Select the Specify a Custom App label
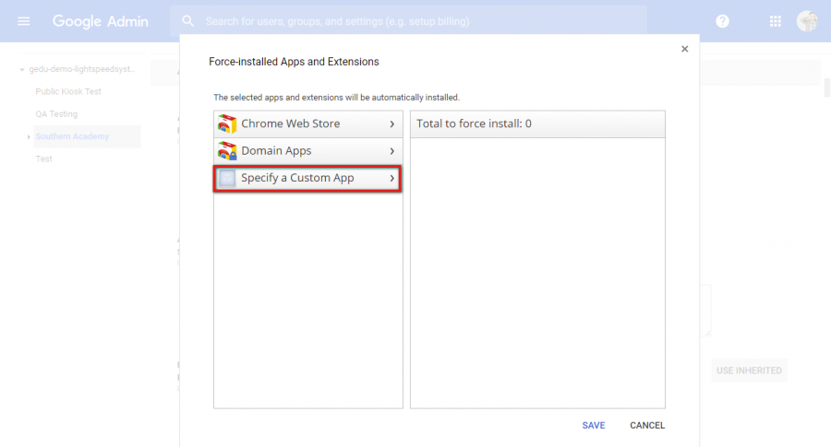The height and width of the screenshot is (447, 831). point(297,178)
